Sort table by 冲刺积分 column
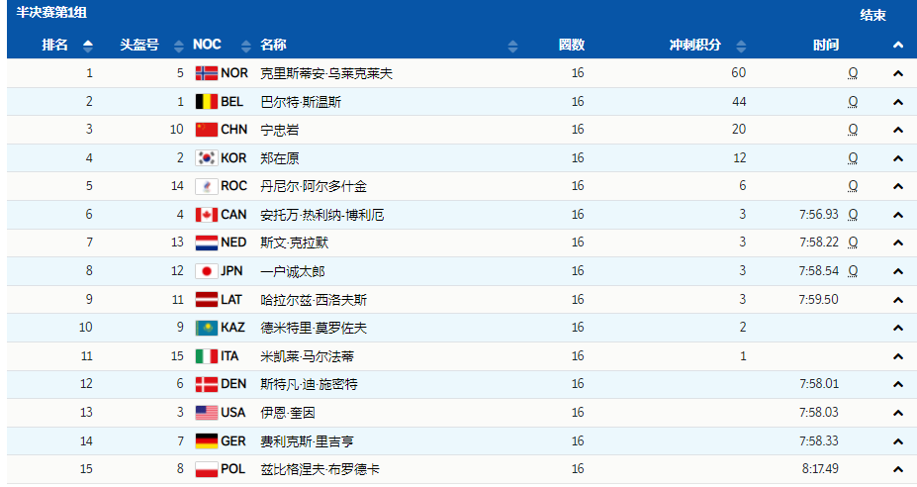 742,46
